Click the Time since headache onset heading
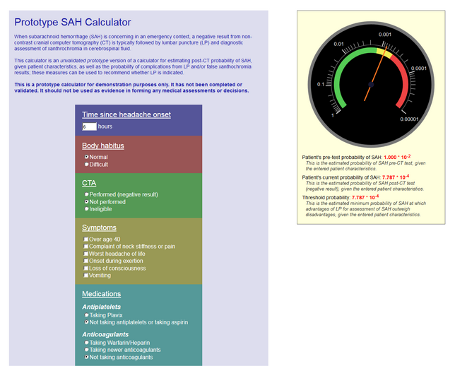 coord(126,114)
